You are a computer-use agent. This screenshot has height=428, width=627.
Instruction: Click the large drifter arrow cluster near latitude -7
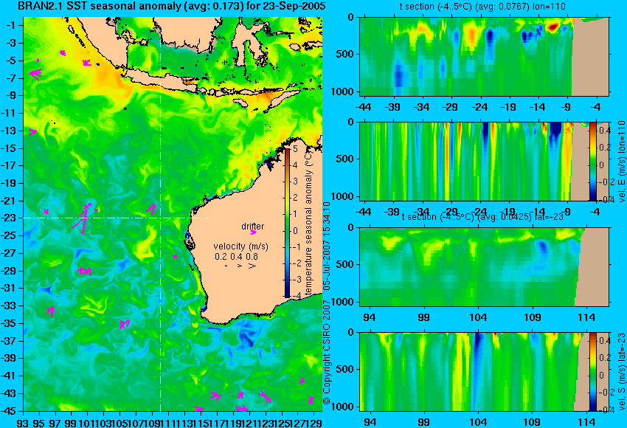coord(35,74)
